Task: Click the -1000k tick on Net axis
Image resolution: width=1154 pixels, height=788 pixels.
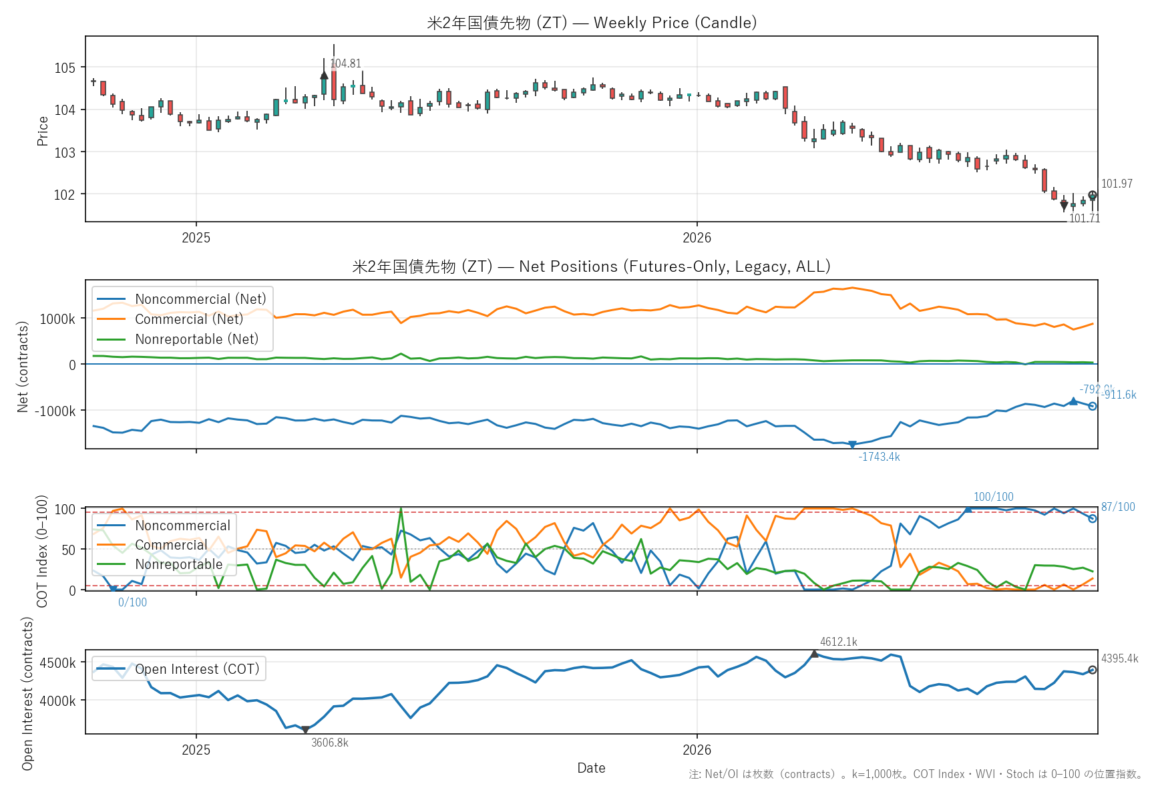Action: point(55,411)
